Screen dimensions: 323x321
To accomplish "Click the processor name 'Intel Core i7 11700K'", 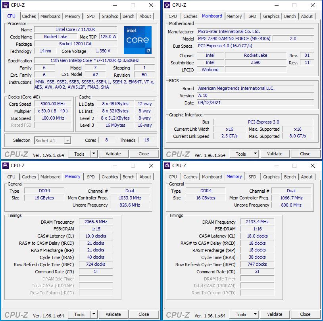I will [76, 29].
